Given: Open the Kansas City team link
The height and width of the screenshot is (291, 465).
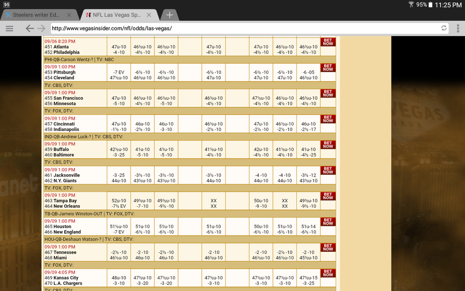Looking at the screenshot, I should tap(66, 278).
